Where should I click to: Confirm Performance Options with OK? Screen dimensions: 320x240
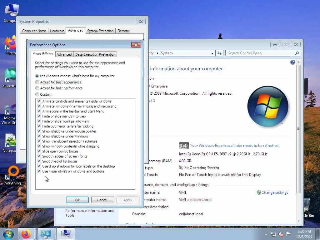pos(77,200)
